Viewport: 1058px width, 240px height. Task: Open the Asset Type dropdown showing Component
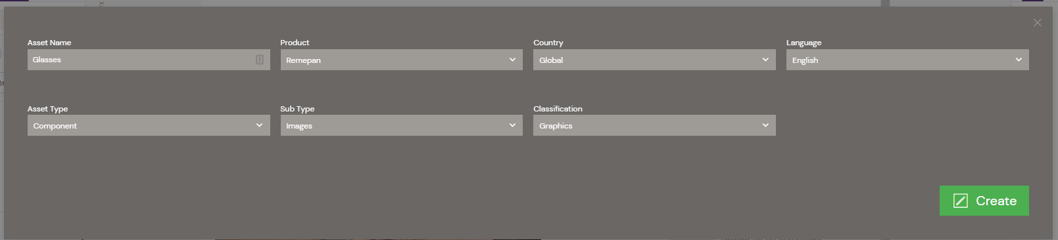tap(149, 125)
